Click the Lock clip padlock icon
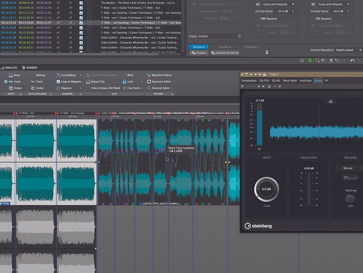 click(124, 82)
